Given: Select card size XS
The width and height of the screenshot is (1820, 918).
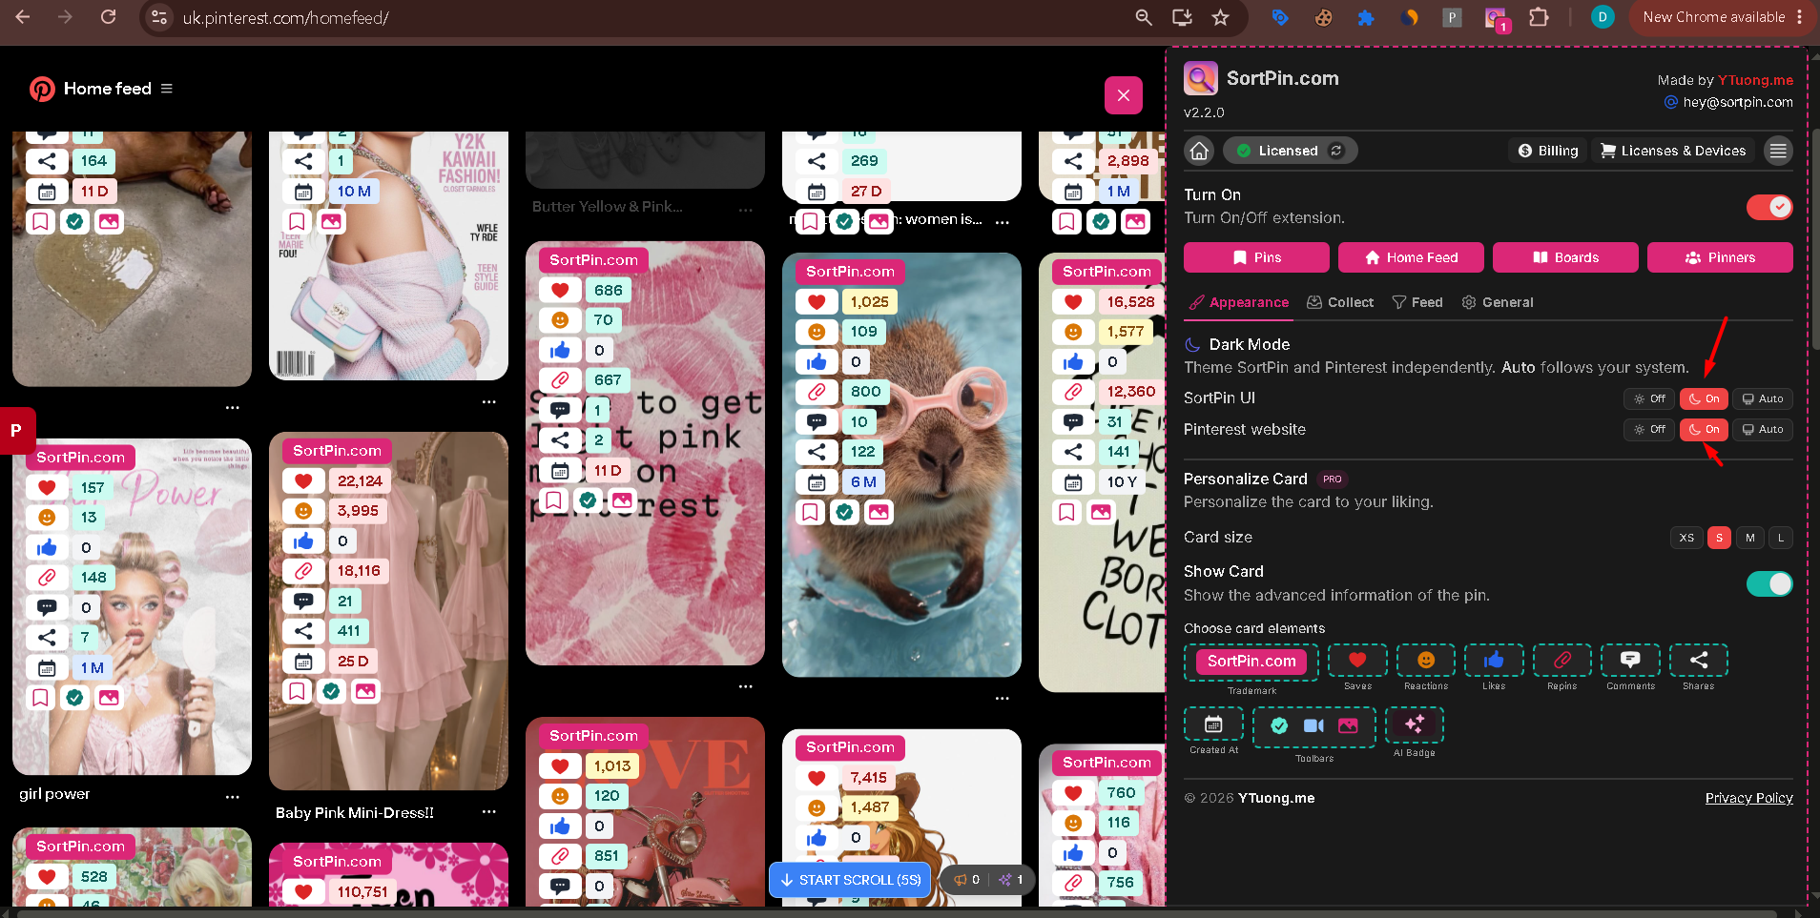Looking at the screenshot, I should pos(1686,538).
